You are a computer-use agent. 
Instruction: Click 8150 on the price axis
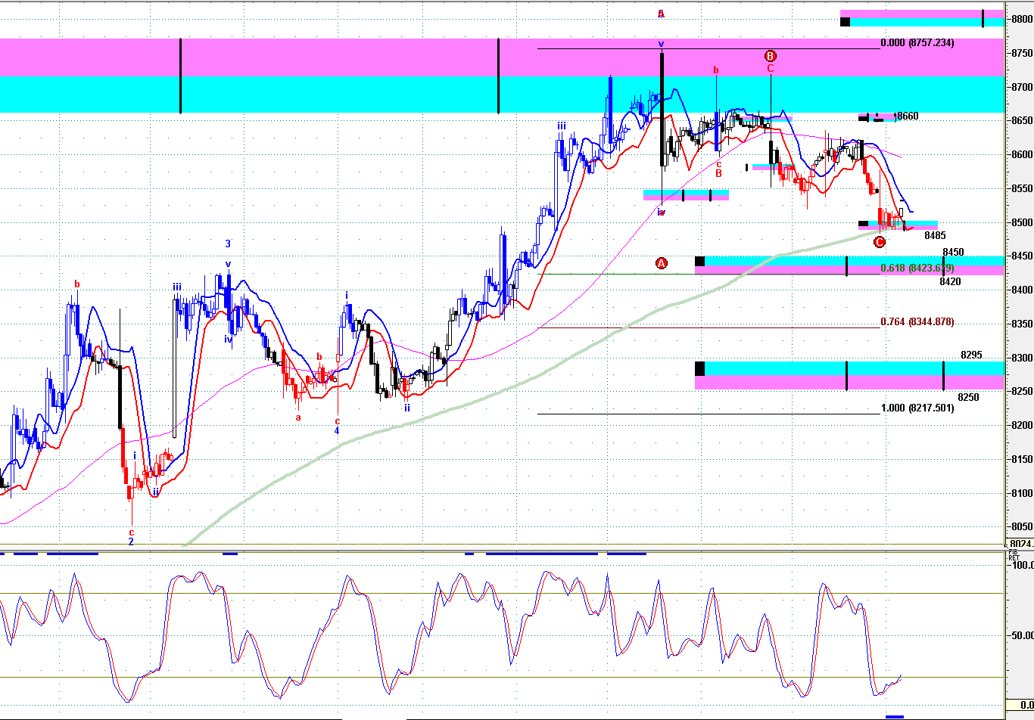point(1022,460)
